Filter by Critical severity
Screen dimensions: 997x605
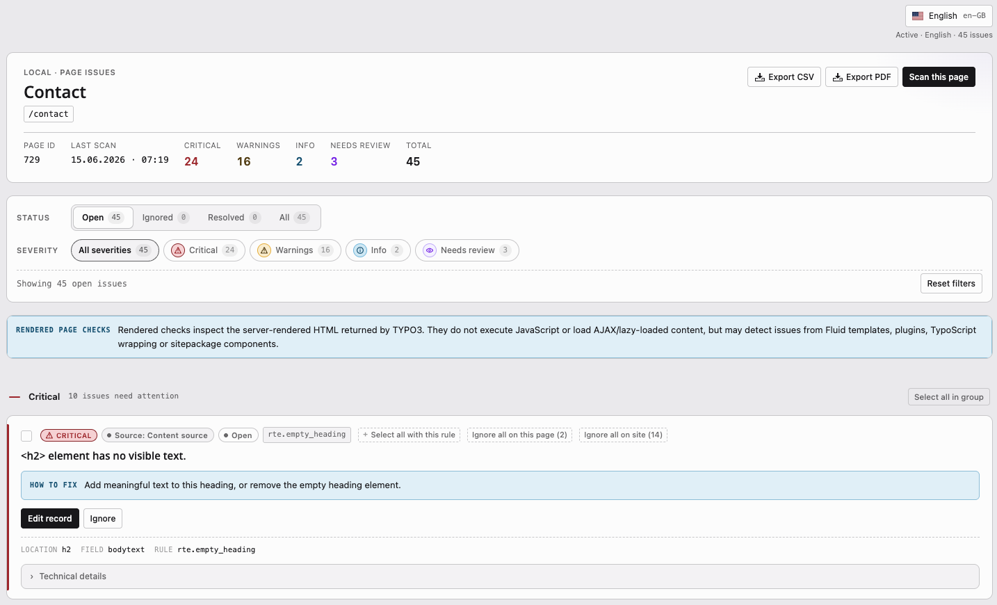point(204,250)
